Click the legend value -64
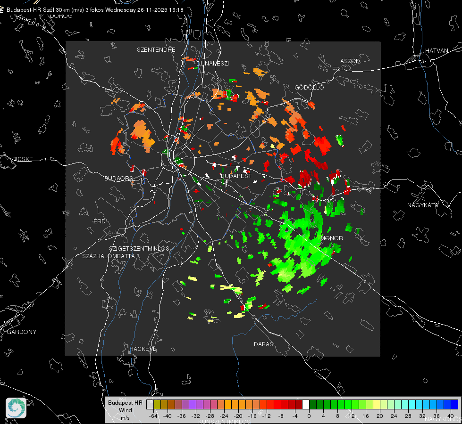The height and width of the screenshot is (424, 462). (x=153, y=416)
